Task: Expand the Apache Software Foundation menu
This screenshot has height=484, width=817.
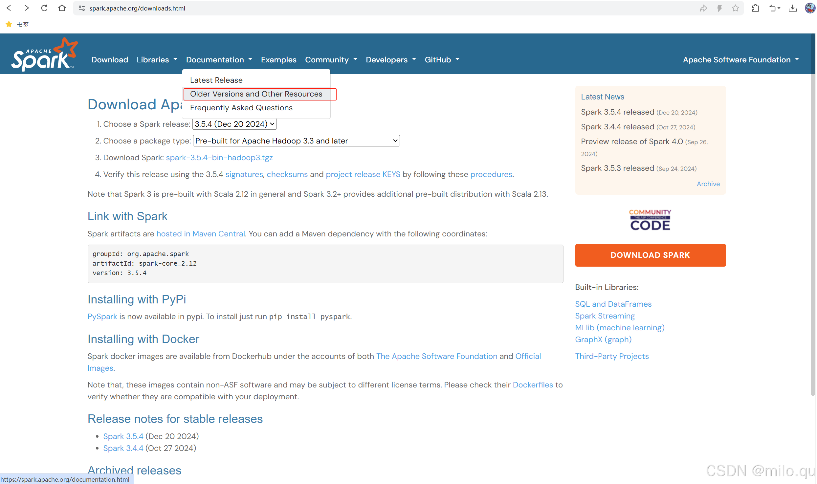Action: coord(740,60)
